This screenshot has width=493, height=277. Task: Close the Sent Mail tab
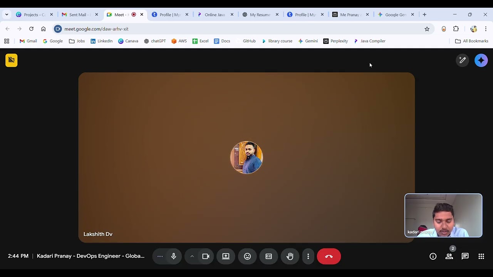96,15
